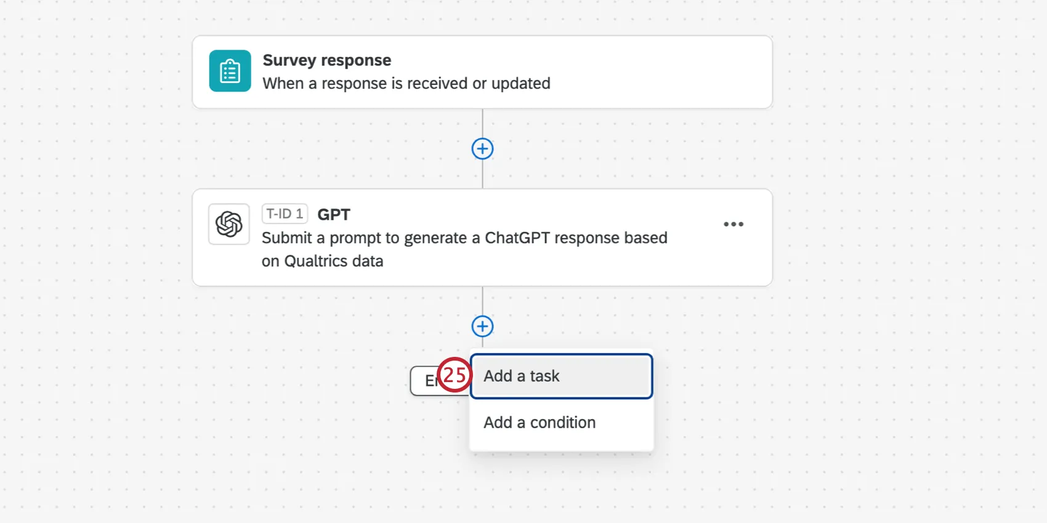Click the Survey response title text
Image resolution: width=1047 pixels, height=523 pixels.
pyautogui.click(x=326, y=60)
